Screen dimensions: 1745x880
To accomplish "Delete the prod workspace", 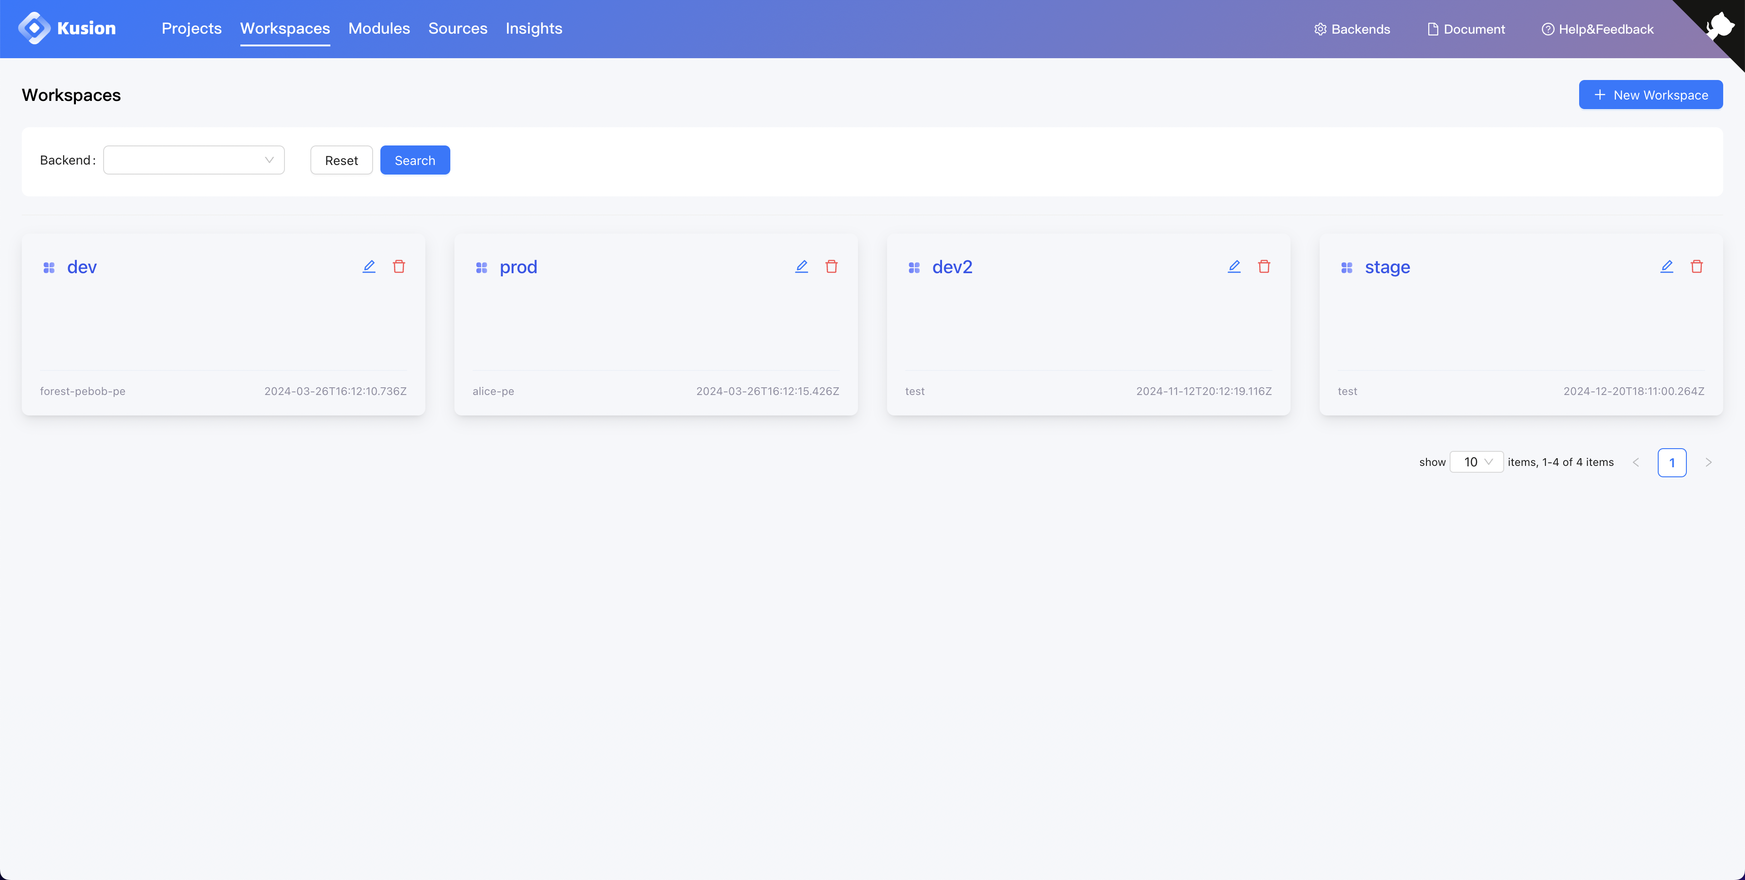I will pyautogui.click(x=831, y=266).
